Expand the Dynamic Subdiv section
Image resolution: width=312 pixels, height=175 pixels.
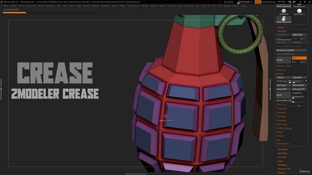(284, 66)
